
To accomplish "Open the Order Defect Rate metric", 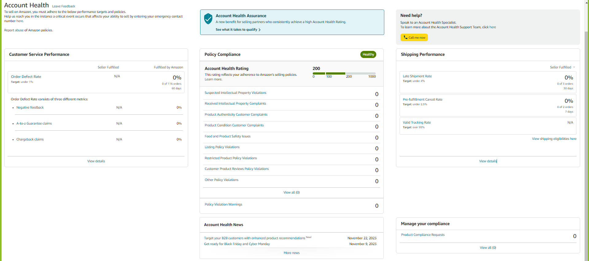I will (26, 77).
